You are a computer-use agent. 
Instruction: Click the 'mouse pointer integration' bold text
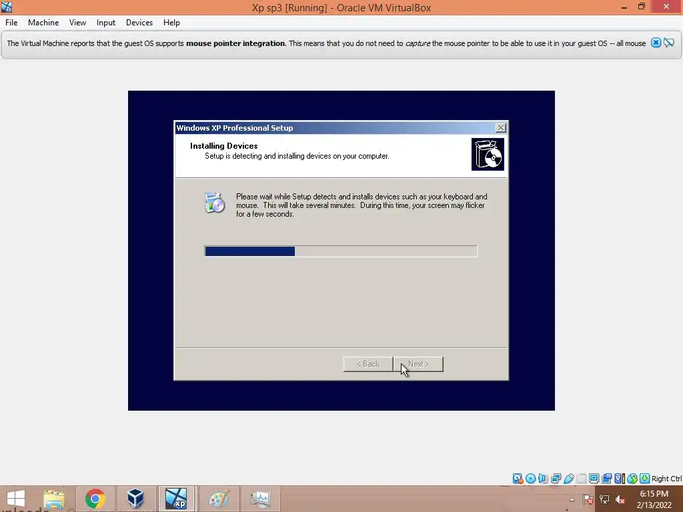pos(236,43)
